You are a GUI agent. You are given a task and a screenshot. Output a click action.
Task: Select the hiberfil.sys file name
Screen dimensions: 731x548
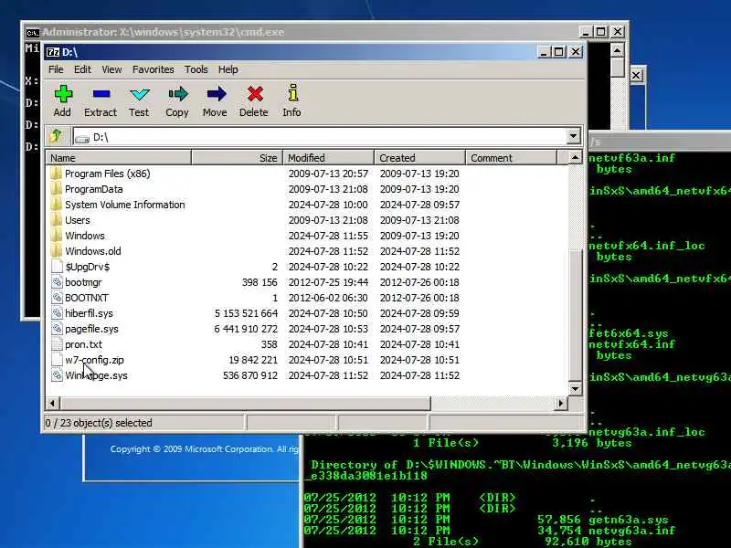(89, 313)
